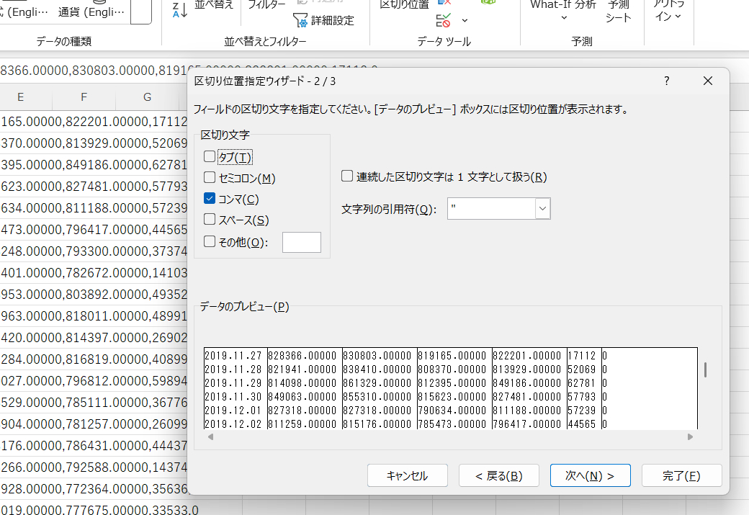Select column header F
The height and width of the screenshot is (515, 749).
[x=84, y=97]
